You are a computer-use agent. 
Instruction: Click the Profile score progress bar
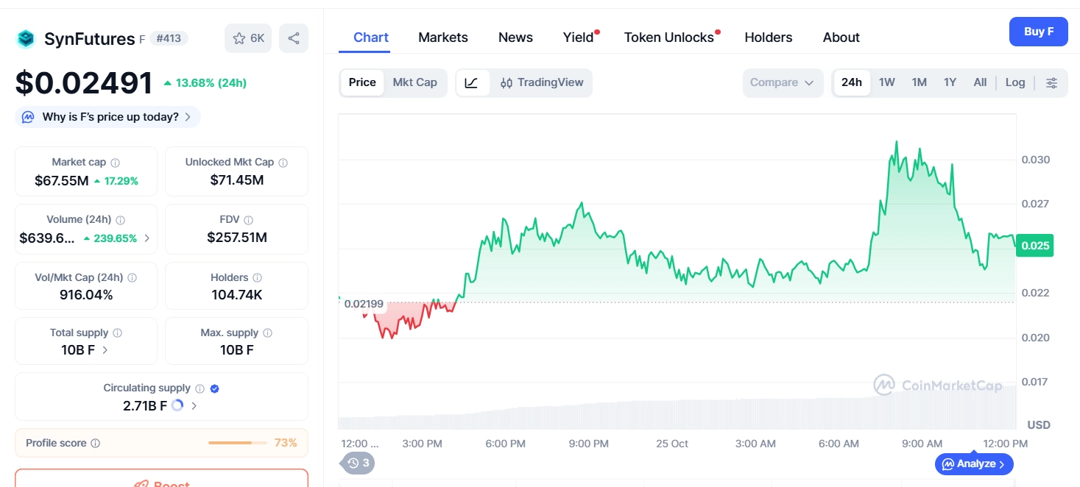pyautogui.click(x=237, y=442)
